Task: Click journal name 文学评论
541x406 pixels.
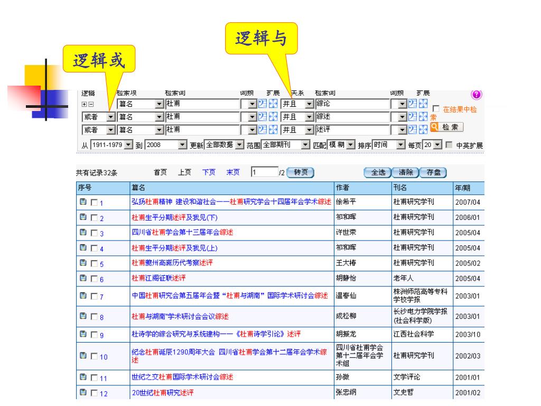Action: pos(407,377)
